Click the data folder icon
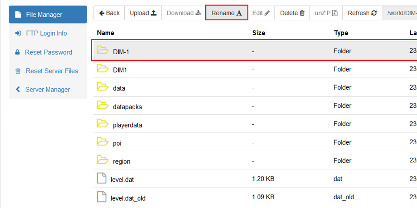 click(x=102, y=86)
